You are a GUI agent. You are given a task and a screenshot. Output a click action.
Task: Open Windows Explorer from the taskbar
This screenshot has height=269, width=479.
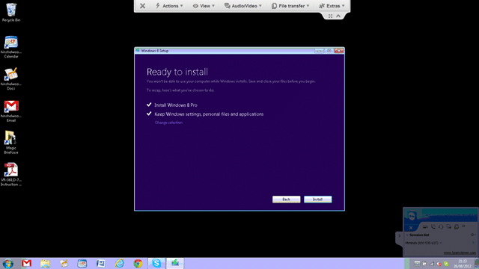coord(45,263)
